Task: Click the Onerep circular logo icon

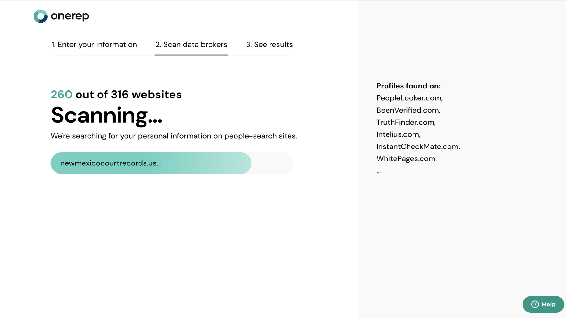Action: click(x=41, y=16)
